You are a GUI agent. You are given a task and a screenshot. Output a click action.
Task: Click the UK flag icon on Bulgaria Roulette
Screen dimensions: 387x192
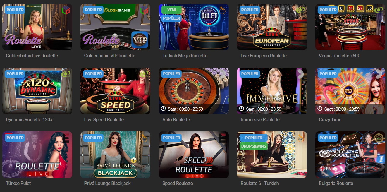(x=322, y=169)
